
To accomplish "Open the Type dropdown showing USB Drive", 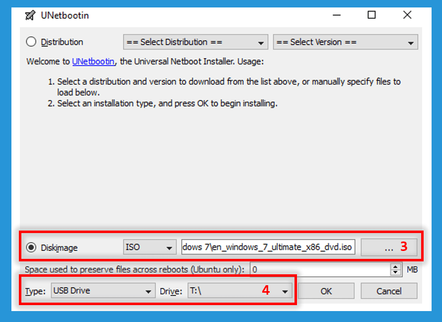I will [103, 290].
